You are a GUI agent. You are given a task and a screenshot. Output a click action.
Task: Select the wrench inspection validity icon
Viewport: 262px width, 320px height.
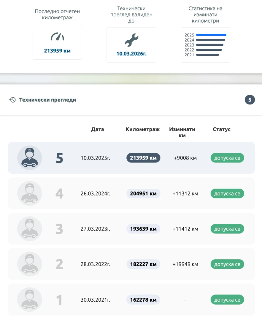(x=131, y=38)
